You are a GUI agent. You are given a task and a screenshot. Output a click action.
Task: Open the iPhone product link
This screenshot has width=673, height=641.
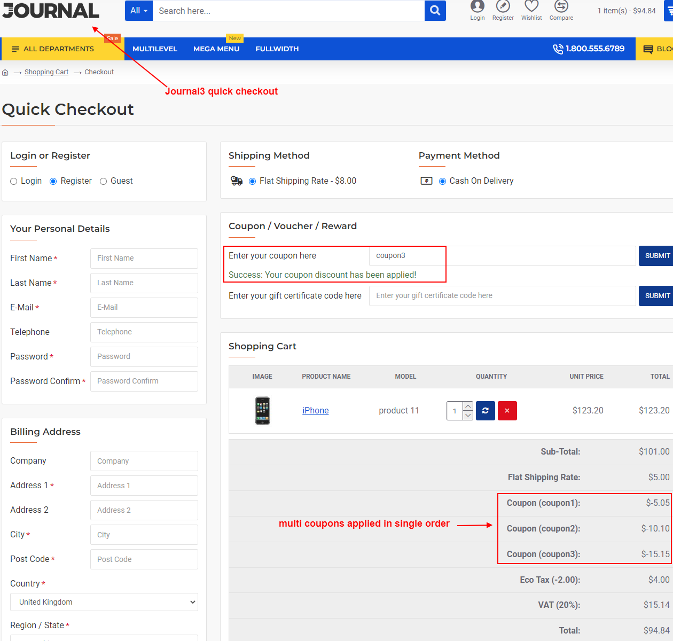pos(316,411)
